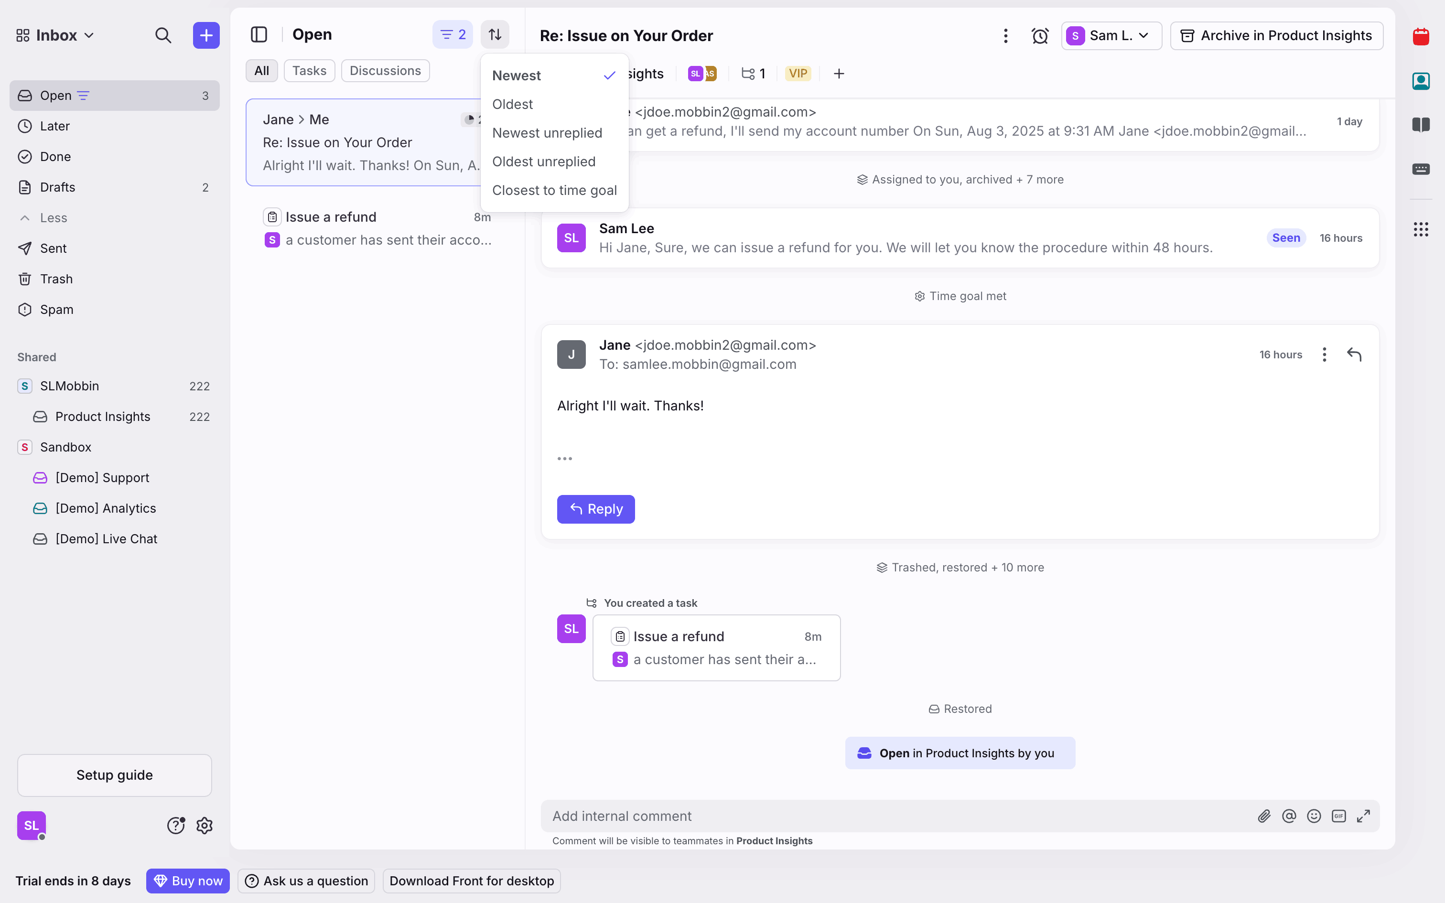Image resolution: width=1445 pixels, height=903 pixels.
Task: Click the blue Reply button
Action: [595, 509]
